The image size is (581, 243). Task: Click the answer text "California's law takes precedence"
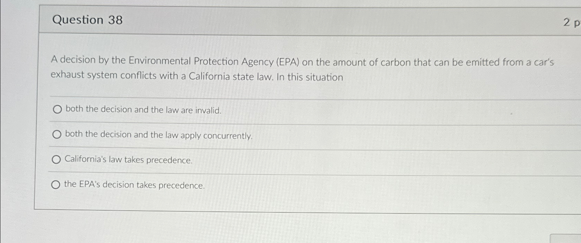click(x=128, y=160)
